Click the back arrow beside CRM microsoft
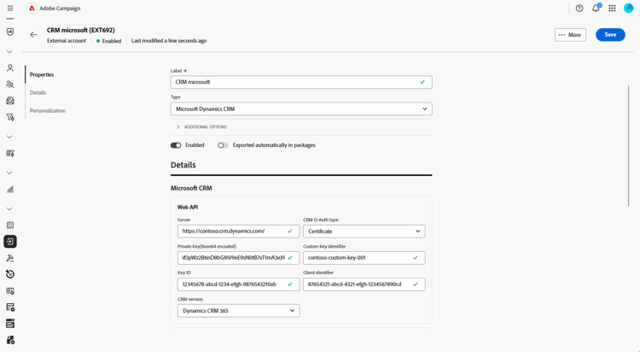Image resolution: width=640 pixels, height=352 pixels. point(34,35)
